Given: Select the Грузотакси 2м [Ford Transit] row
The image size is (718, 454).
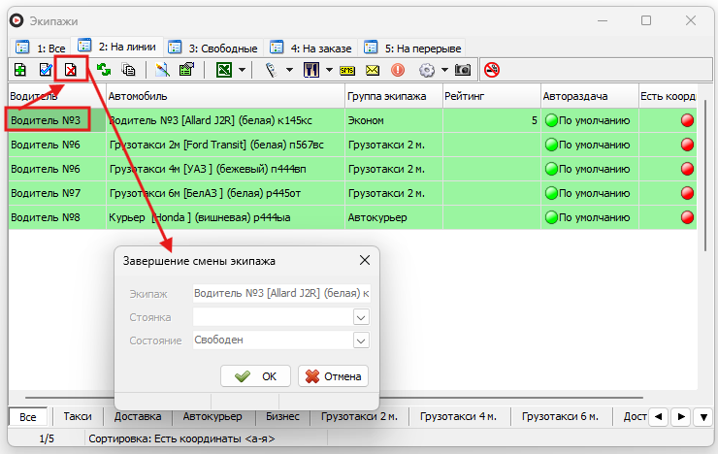Looking at the screenshot, I should 352,145.
